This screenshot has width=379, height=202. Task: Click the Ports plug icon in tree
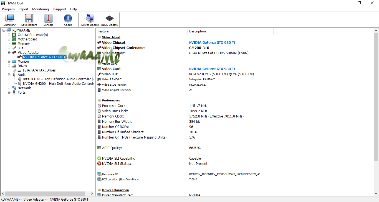[14, 92]
